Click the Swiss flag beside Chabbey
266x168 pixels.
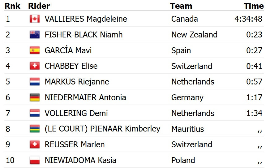[35, 66]
